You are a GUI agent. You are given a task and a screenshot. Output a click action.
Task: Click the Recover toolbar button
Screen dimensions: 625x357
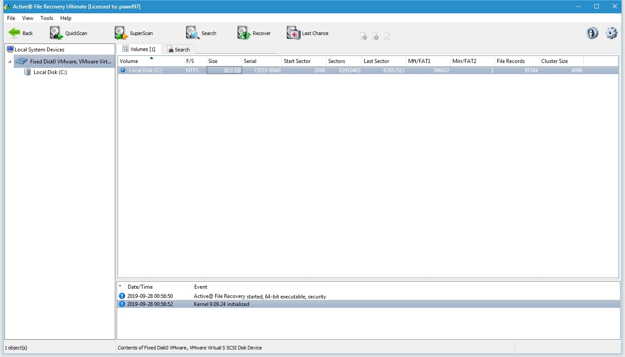pyautogui.click(x=254, y=33)
